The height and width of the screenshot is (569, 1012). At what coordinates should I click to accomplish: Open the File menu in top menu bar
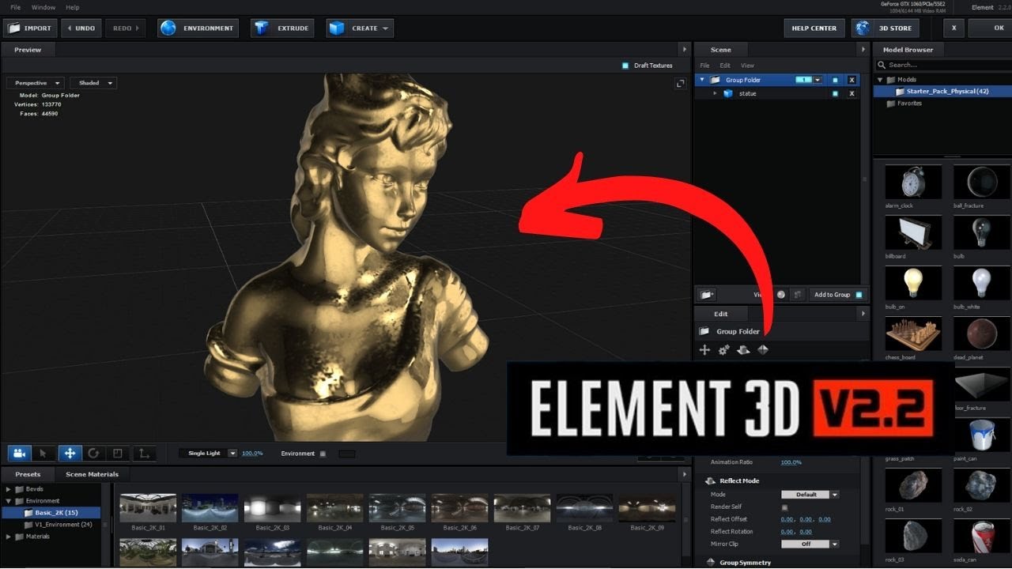pos(15,7)
